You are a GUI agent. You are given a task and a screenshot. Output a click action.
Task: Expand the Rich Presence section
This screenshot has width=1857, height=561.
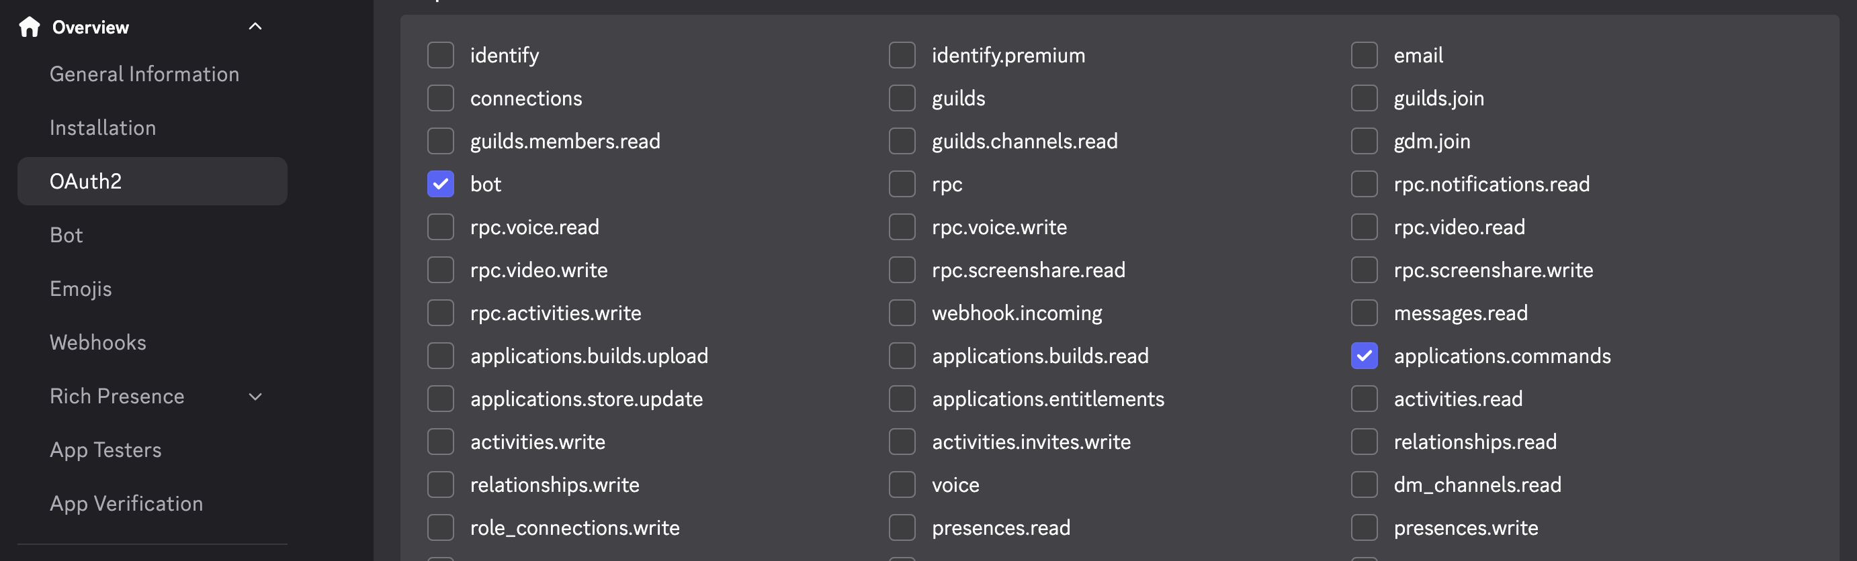[x=254, y=396]
